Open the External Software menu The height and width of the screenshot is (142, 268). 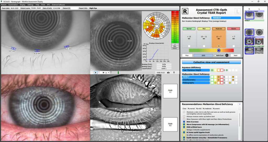click(58, 5)
